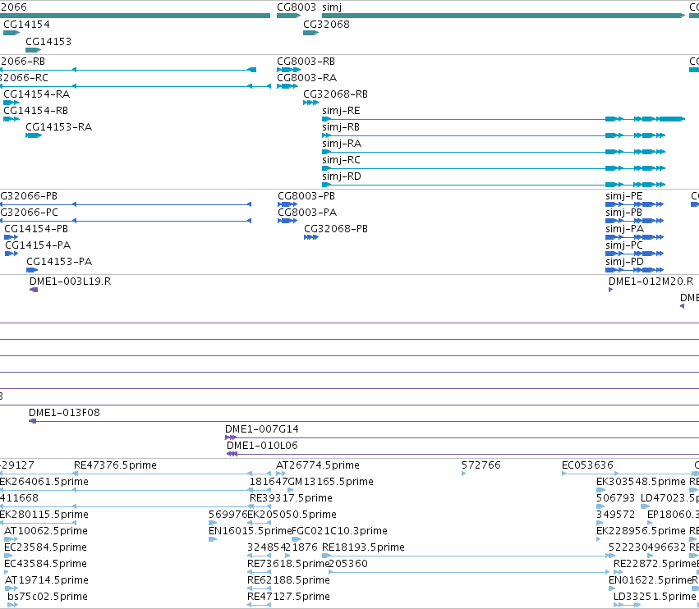Click EST RE47376.5prime

tap(115, 465)
